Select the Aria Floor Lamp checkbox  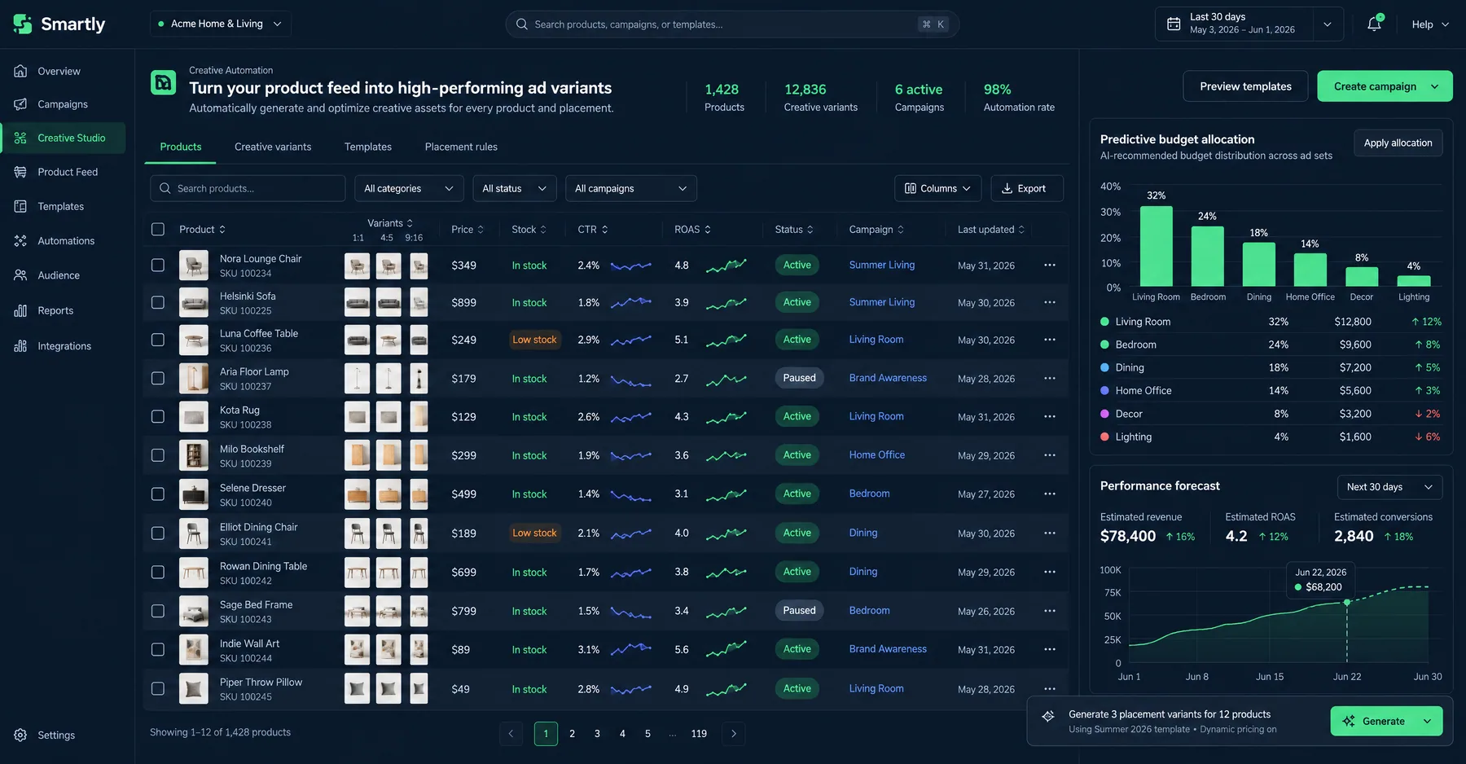tap(158, 378)
